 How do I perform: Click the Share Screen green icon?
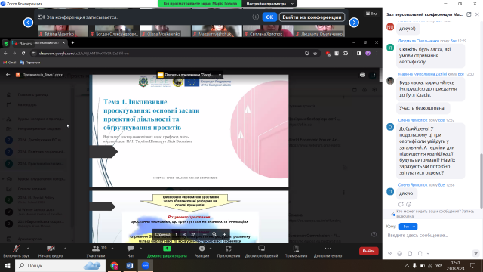tap(167, 249)
